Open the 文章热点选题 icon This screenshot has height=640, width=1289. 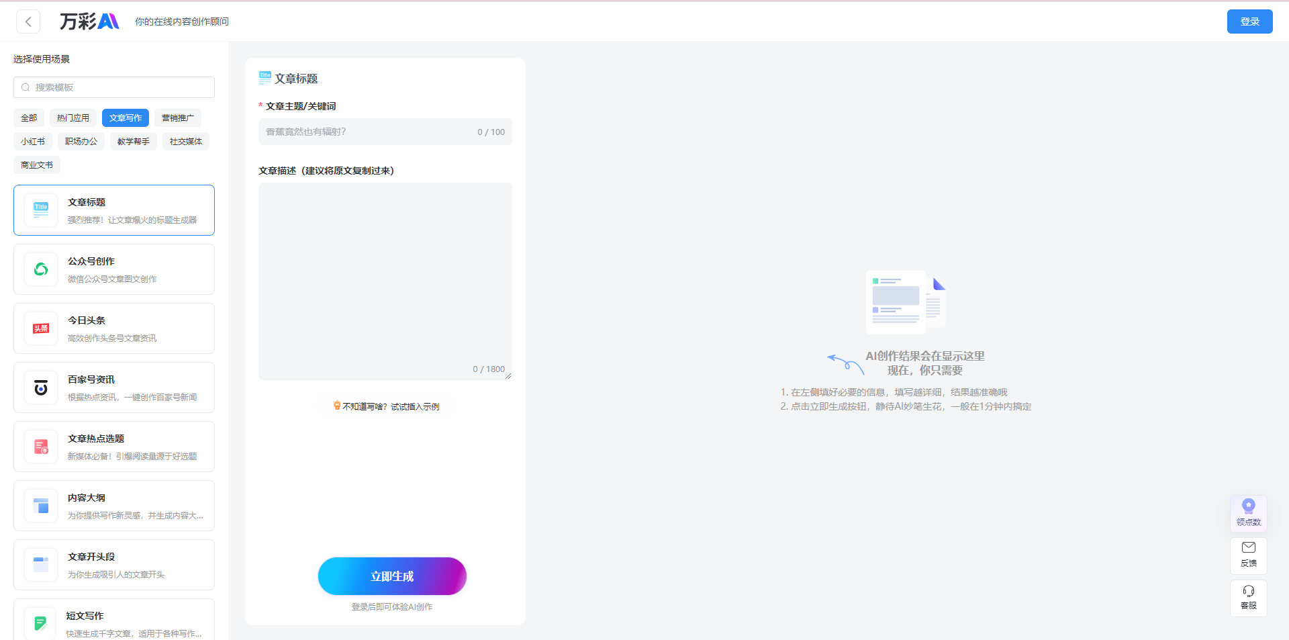pyautogui.click(x=40, y=446)
